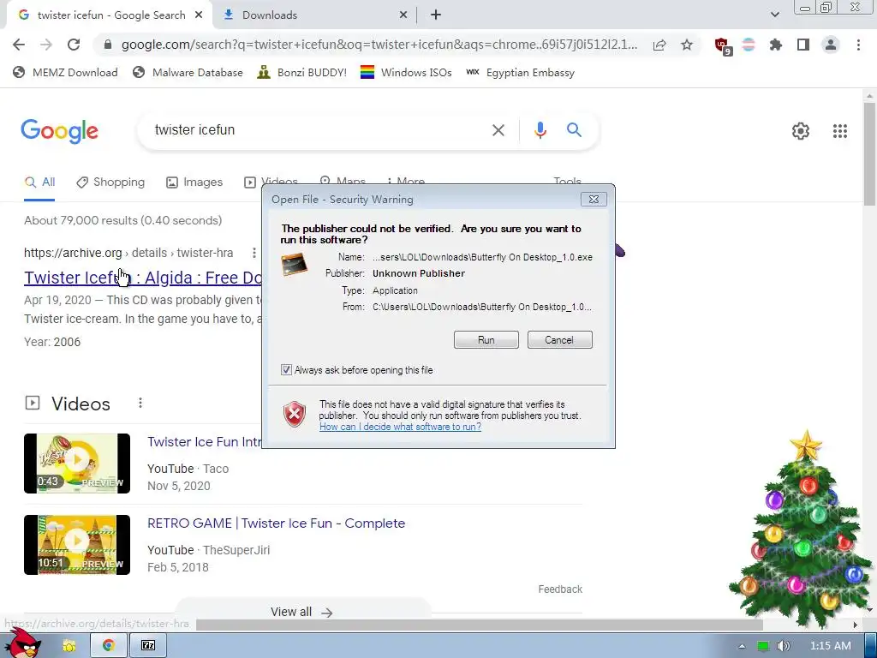The height and width of the screenshot is (658, 877).
Task: Open the Egyptian Embassy bookmark
Action: pos(520,72)
